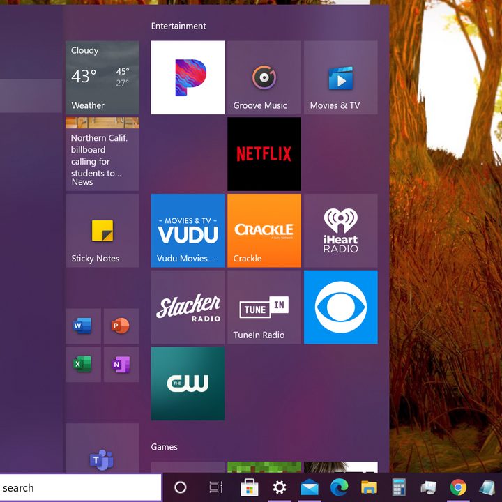This screenshot has height=502, width=502.
Task: Open Task View on taskbar
Action: [x=215, y=487]
